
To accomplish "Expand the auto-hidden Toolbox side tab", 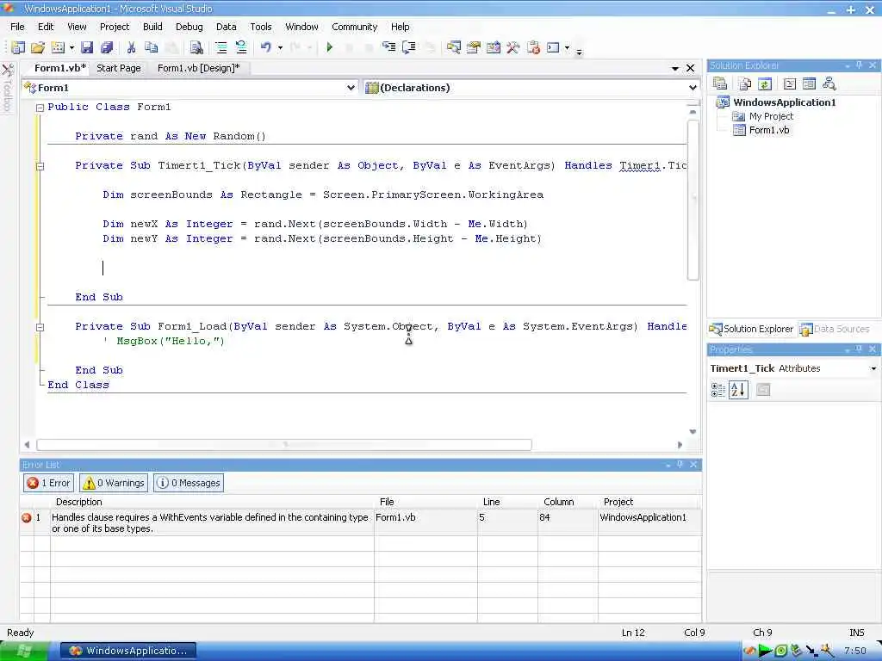I will coord(8,88).
